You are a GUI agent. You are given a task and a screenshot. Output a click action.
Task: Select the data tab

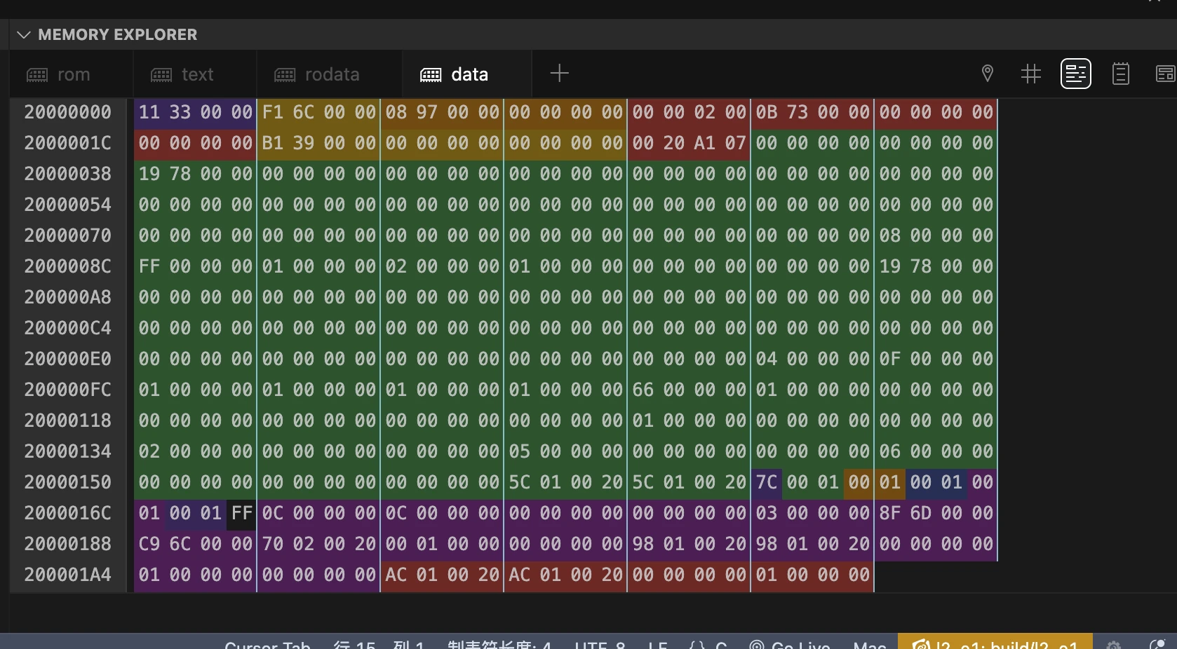[454, 74]
